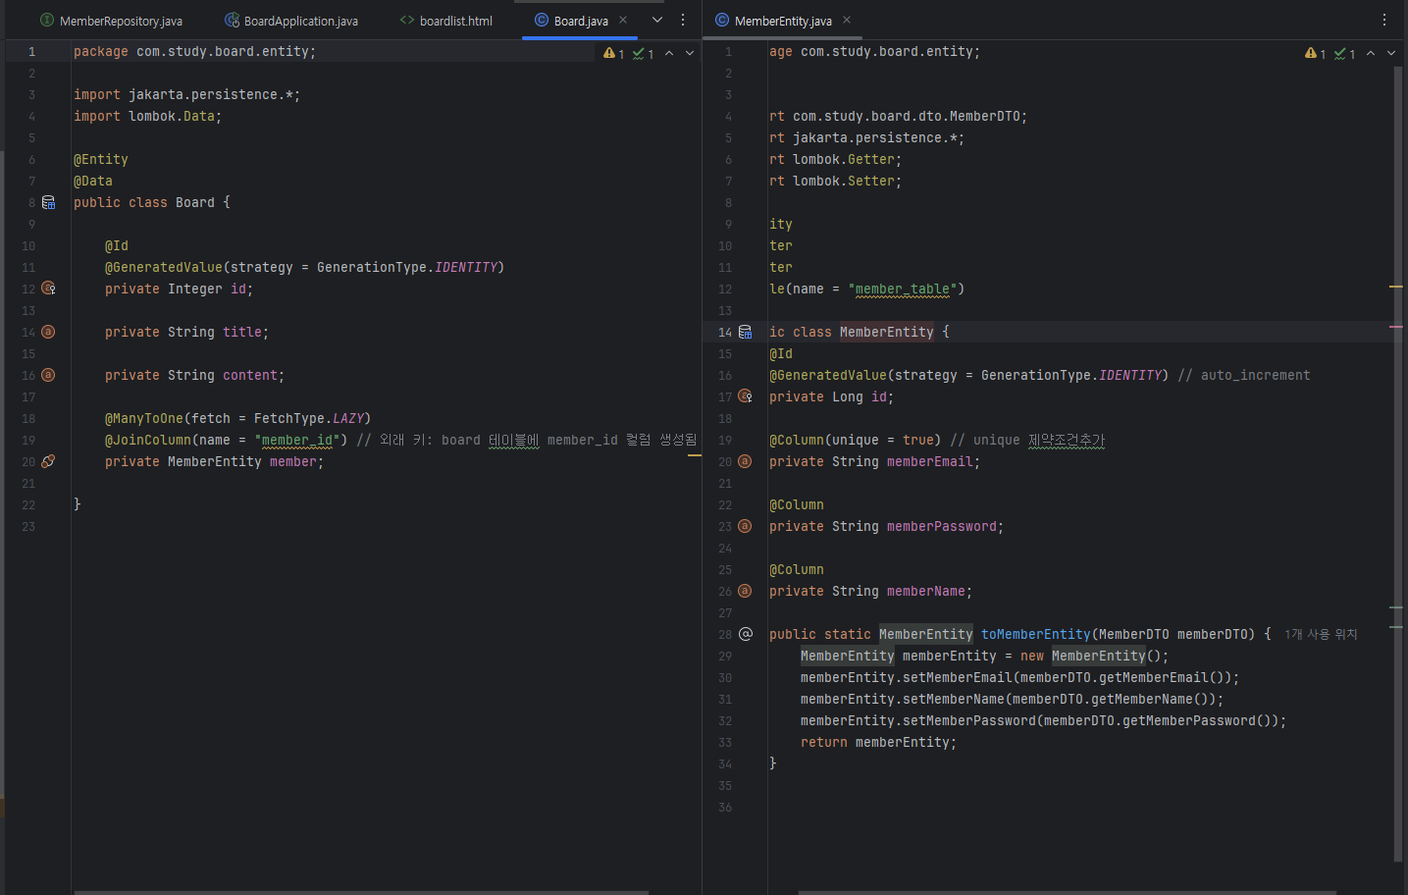Click the column gutter icon beside memberPassword

click(x=745, y=526)
